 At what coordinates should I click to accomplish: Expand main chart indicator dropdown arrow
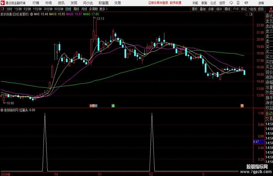coord(31,14)
